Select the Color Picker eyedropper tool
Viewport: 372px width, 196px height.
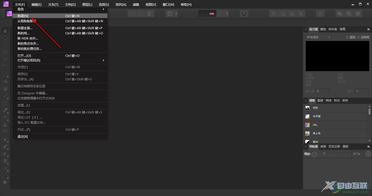click(5, 45)
